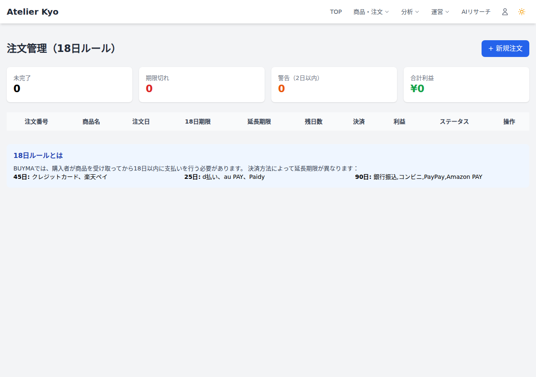Expand the 分析 dropdown menu
The image size is (536, 377).
pyautogui.click(x=410, y=12)
